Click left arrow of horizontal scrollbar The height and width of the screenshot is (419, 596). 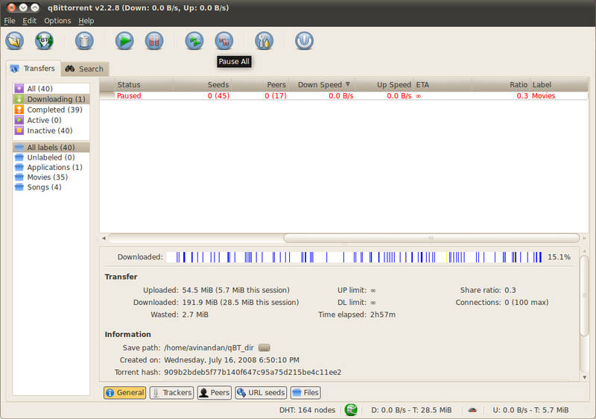click(104, 238)
